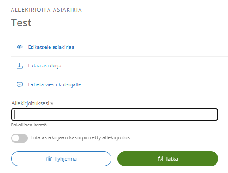The height and width of the screenshot is (173, 228).
Task: Click the Tyhjennä clear button
Action: (x=61, y=159)
